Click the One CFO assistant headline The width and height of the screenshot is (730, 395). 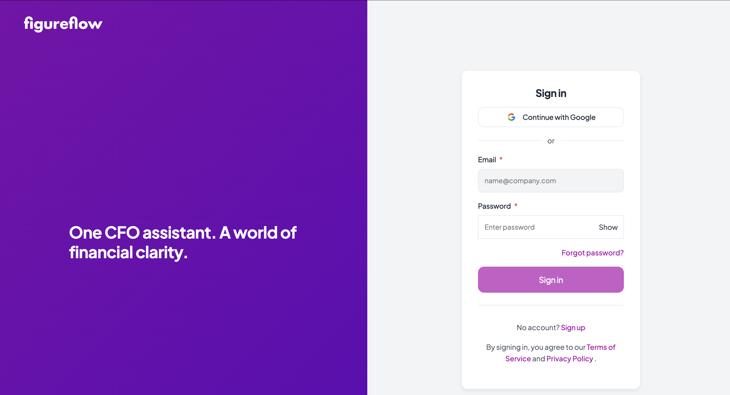click(x=183, y=242)
